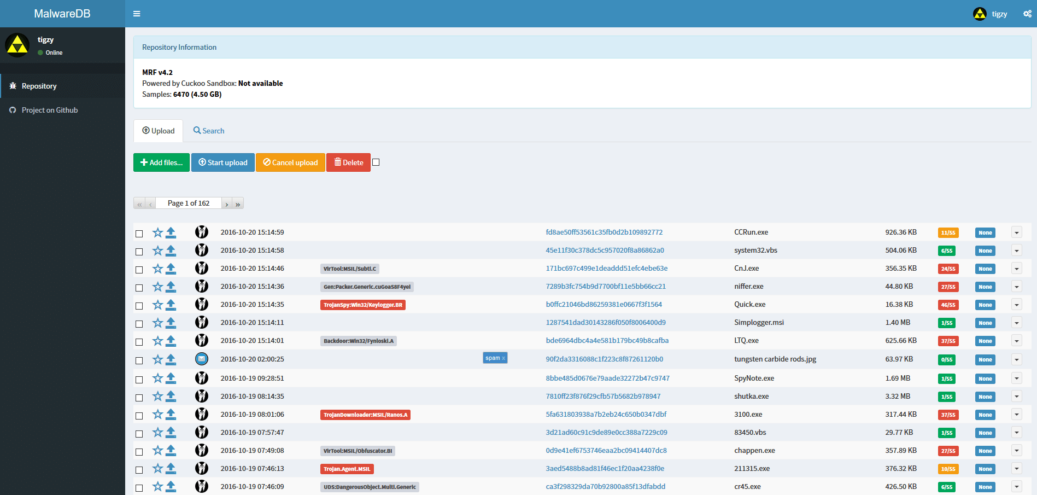Open row actions dropdown for Simplogger.msi
1037x495 pixels.
tap(1016, 323)
